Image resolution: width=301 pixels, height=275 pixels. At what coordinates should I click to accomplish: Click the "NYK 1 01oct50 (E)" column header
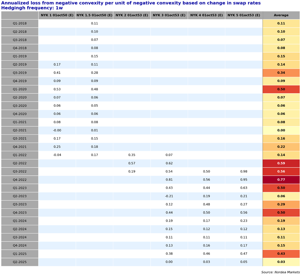point(57,15)
